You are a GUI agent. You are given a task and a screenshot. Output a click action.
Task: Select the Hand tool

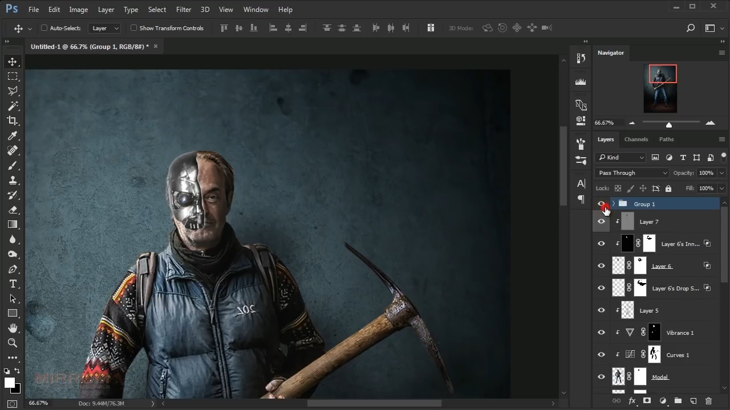pos(13,328)
